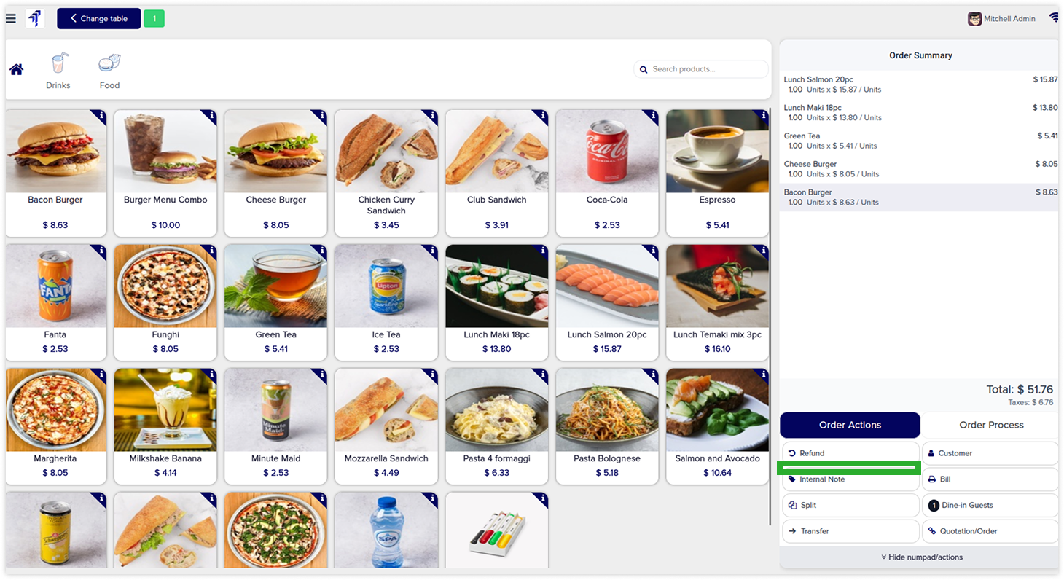The image size is (1064, 580).
Task: Click the Odoo logo icon
Action: [35, 18]
